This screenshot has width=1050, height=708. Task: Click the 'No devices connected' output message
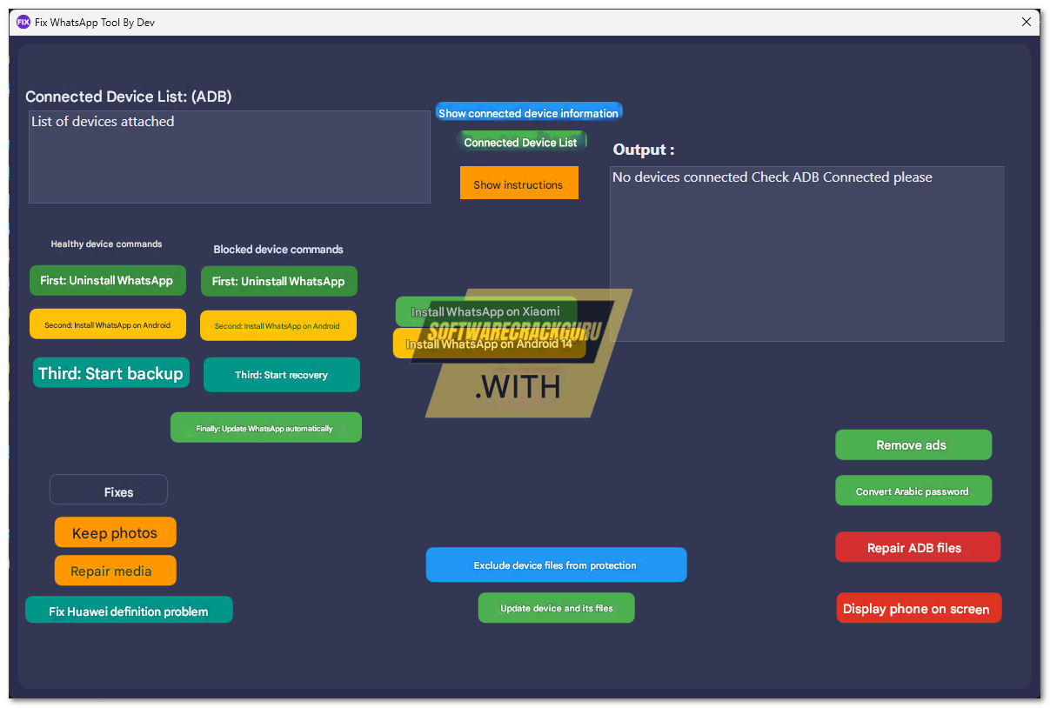772,177
